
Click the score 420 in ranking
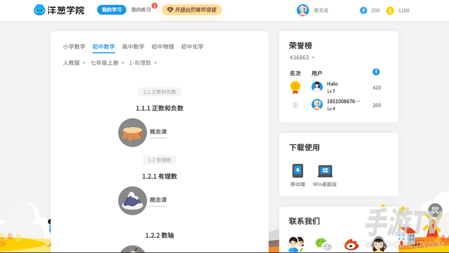coord(377,87)
